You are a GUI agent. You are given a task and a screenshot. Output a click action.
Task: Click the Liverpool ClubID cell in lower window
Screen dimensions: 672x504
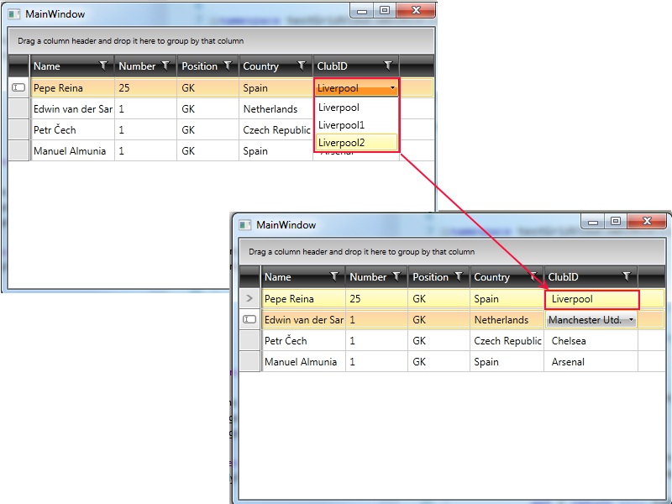point(592,299)
